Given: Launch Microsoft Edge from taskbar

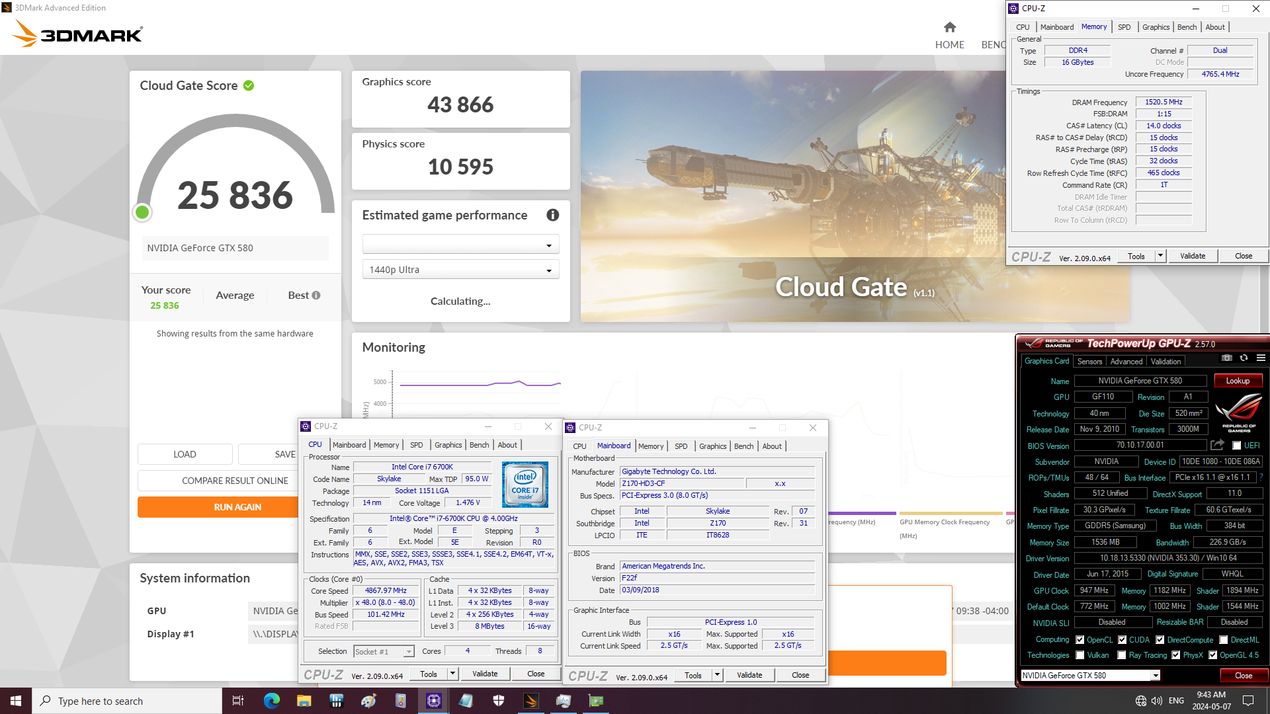Looking at the screenshot, I should pos(272,701).
